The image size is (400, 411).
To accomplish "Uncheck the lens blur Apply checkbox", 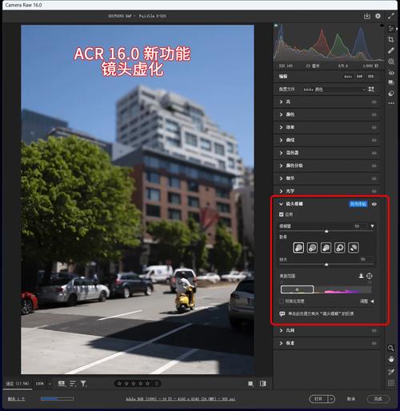I will 281,214.
